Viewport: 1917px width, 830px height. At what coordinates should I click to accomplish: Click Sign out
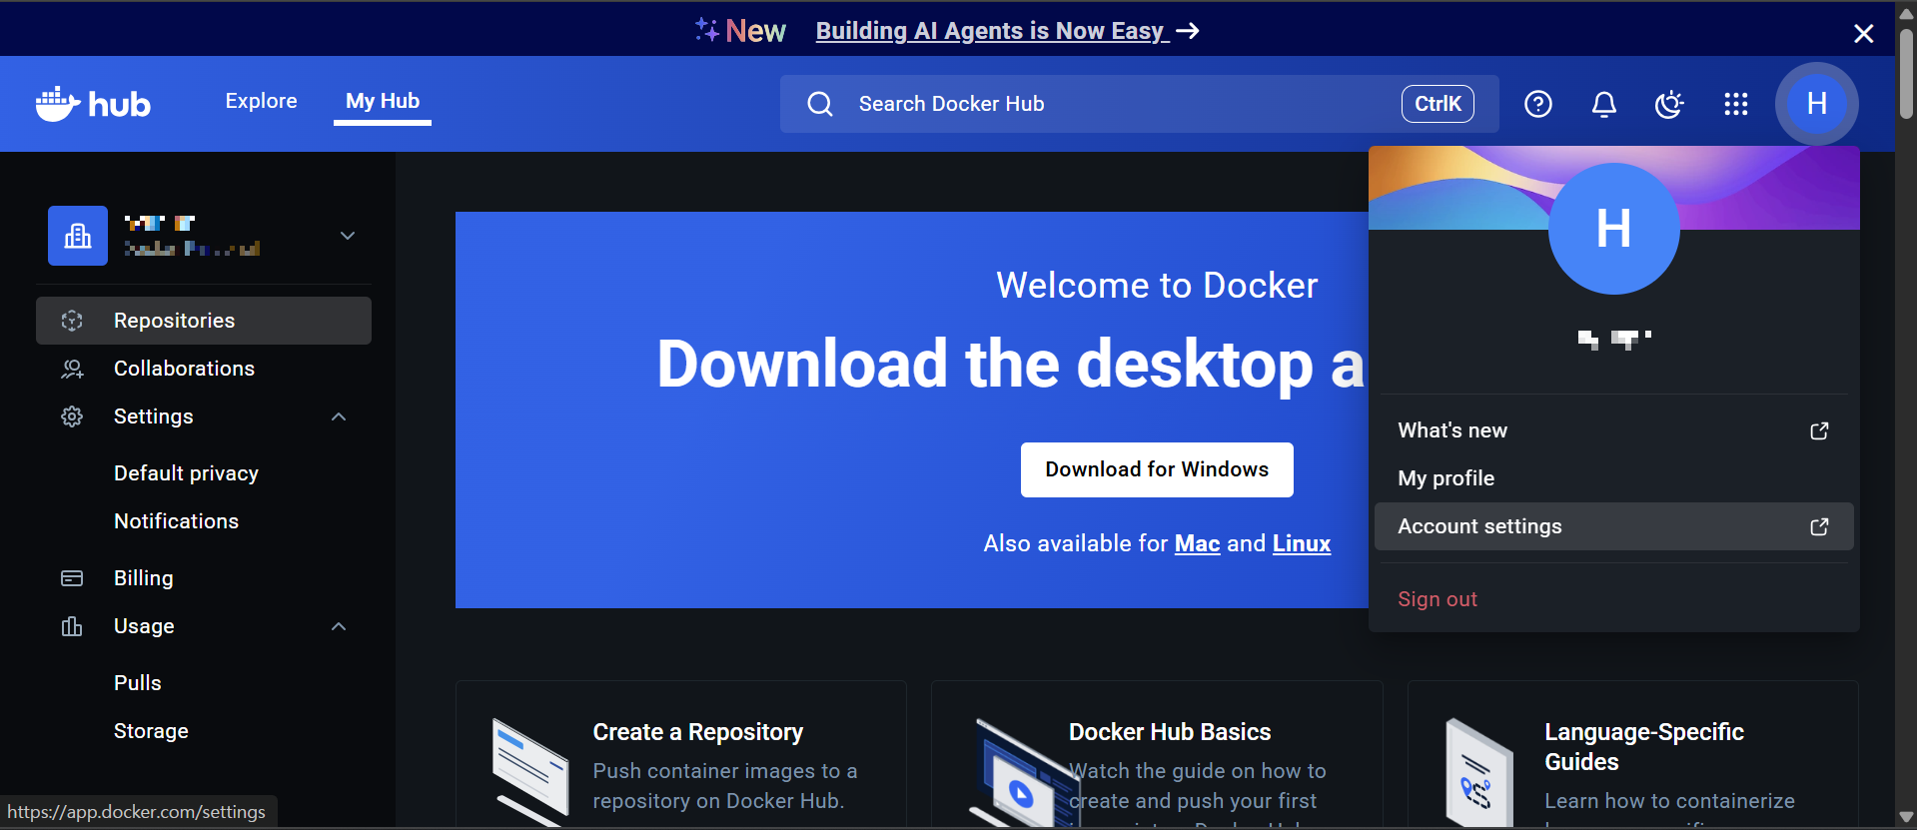point(1438,599)
